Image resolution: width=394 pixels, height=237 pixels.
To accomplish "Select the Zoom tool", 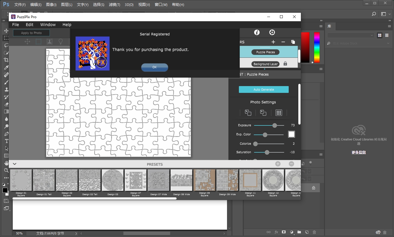I will pyautogui.click(x=6, y=170).
